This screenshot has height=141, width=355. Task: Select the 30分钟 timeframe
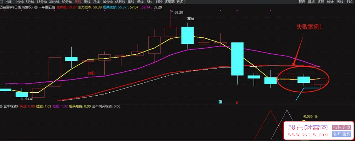[x=54, y=2]
